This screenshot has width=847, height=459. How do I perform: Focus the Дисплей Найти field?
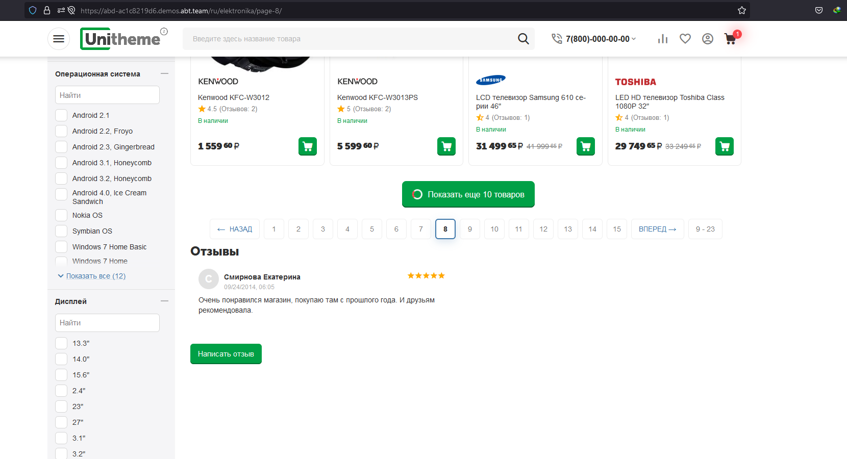pyautogui.click(x=107, y=323)
